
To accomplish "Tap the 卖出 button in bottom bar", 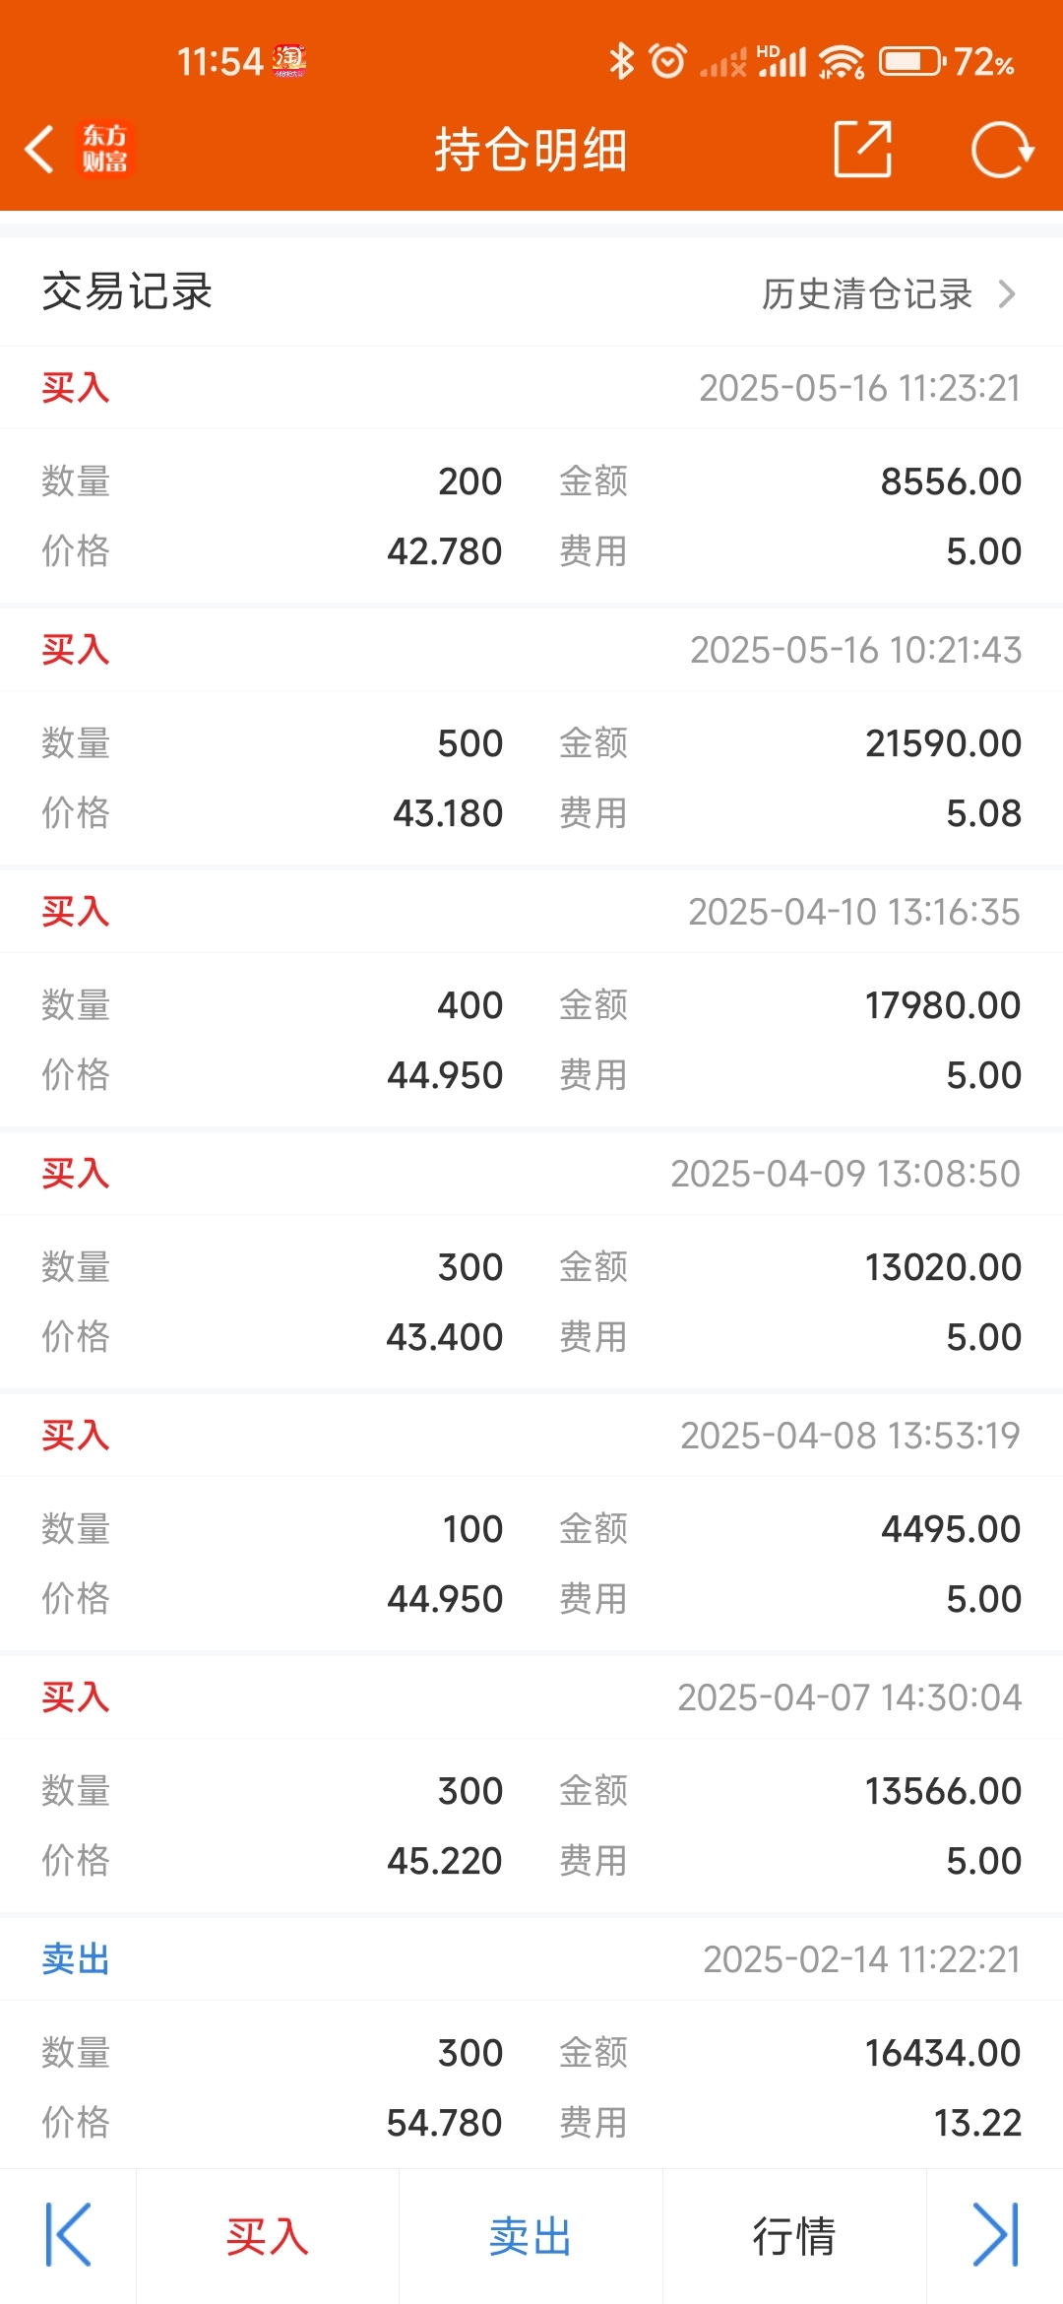I will 531,2236.
